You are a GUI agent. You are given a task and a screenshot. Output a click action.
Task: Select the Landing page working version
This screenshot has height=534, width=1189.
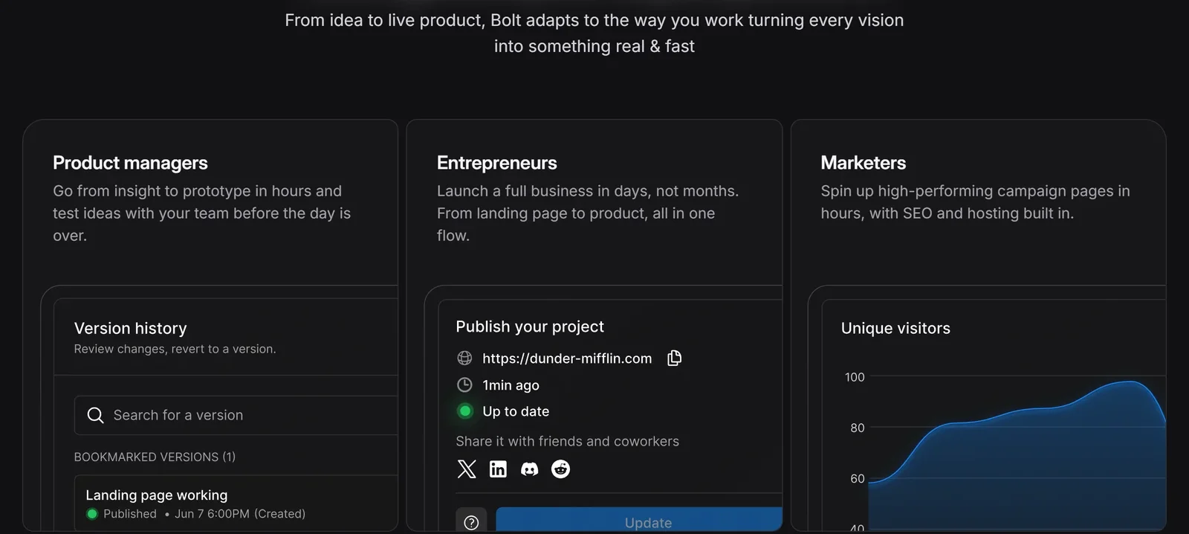click(x=236, y=504)
